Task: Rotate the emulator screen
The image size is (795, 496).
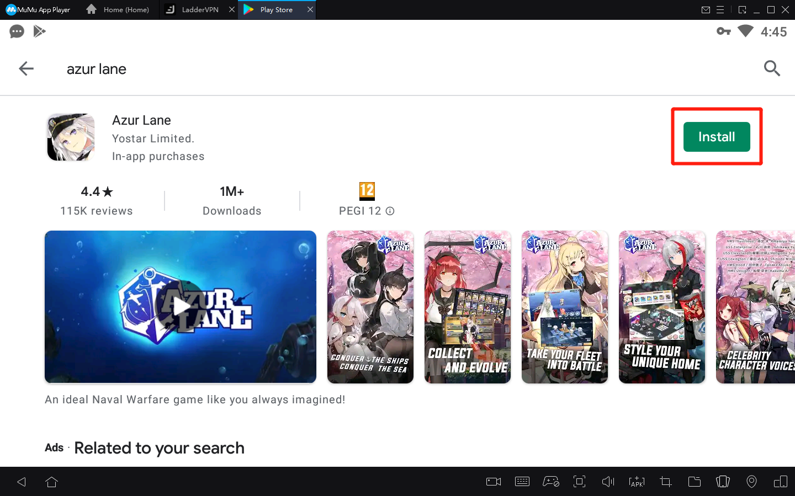Action: tap(781, 482)
